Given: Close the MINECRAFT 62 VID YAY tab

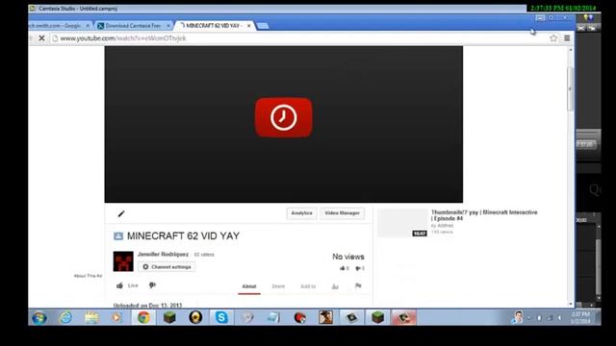Looking at the screenshot, I should (249, 26).
